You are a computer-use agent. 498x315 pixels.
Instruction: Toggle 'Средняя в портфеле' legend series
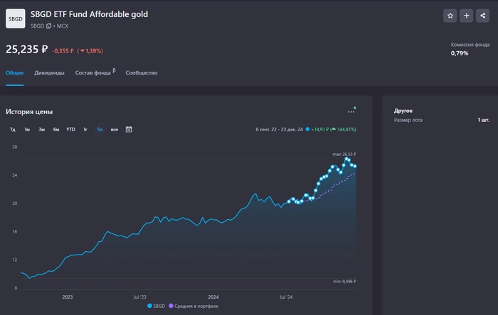(x=194, y=306)
